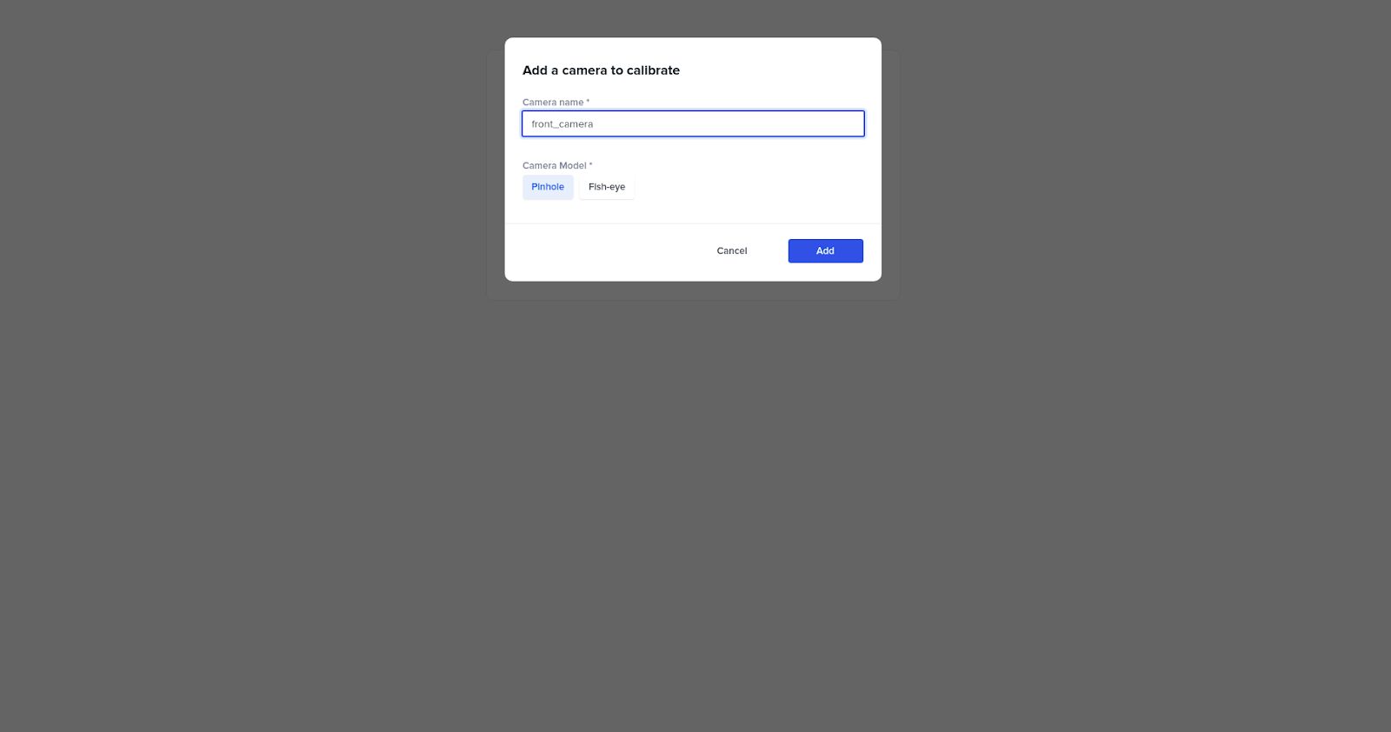Screen dimensions: 1391x732
Task: Click the Camera name input field
Action: [x=693, y=123]
